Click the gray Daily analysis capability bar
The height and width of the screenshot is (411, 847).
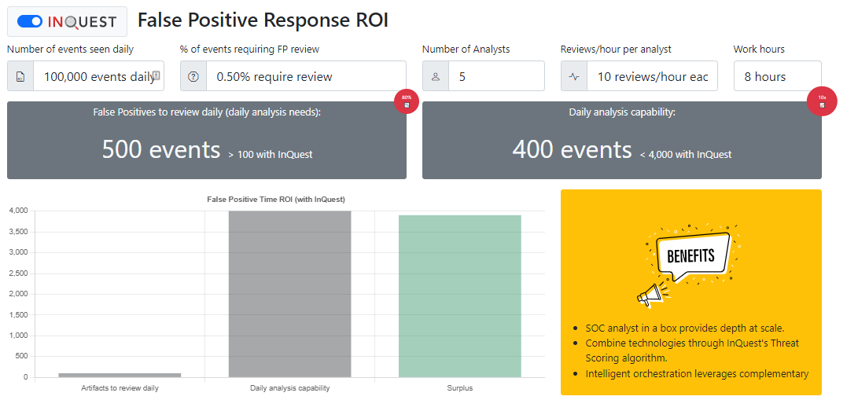289,294
